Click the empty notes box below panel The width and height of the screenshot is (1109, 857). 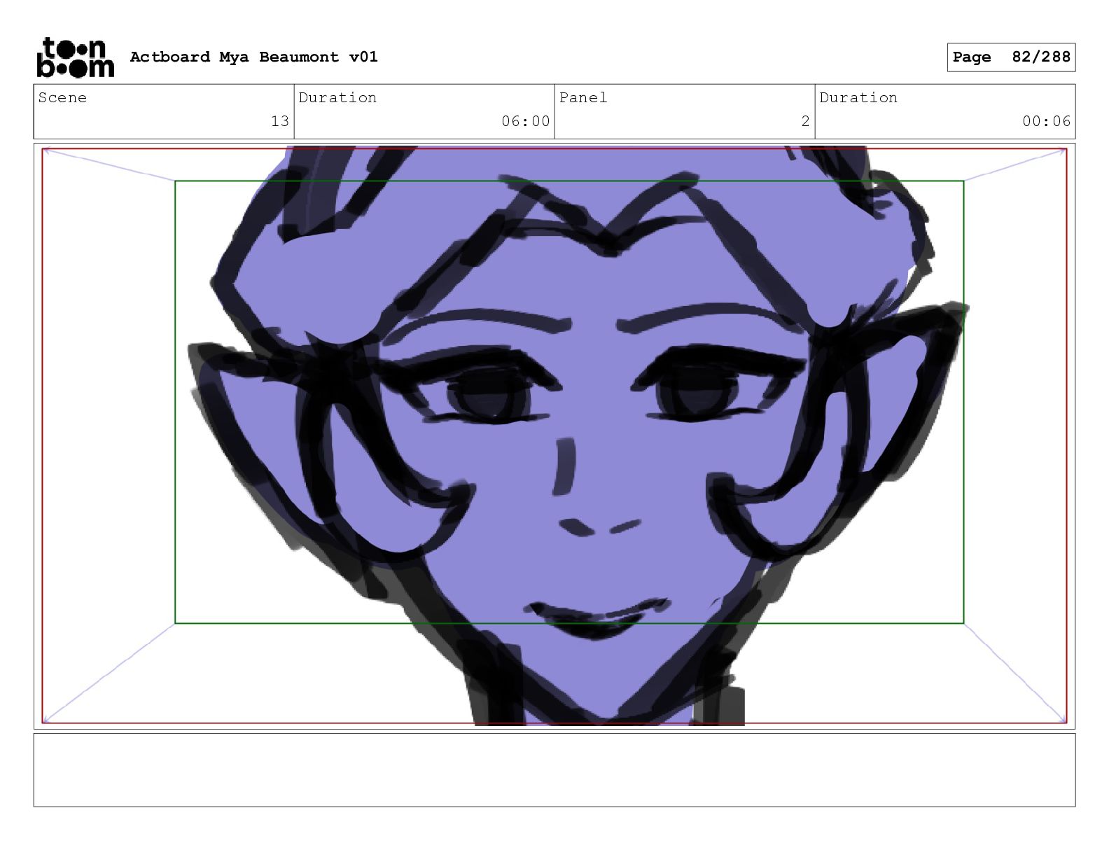coord(554,770)
